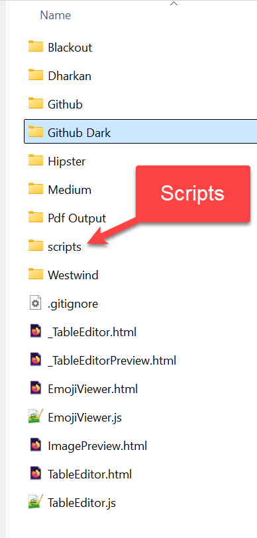The width and height of the screenshot is (257, 538).
Task: Select the Medium folder name
Action: (x=70, y=190)
